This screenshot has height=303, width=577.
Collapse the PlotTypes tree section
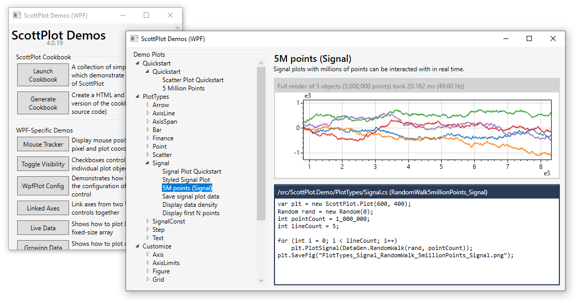138,96
